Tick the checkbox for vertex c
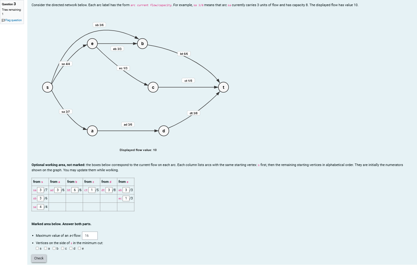Screen dimensions: 417x268 63,248
